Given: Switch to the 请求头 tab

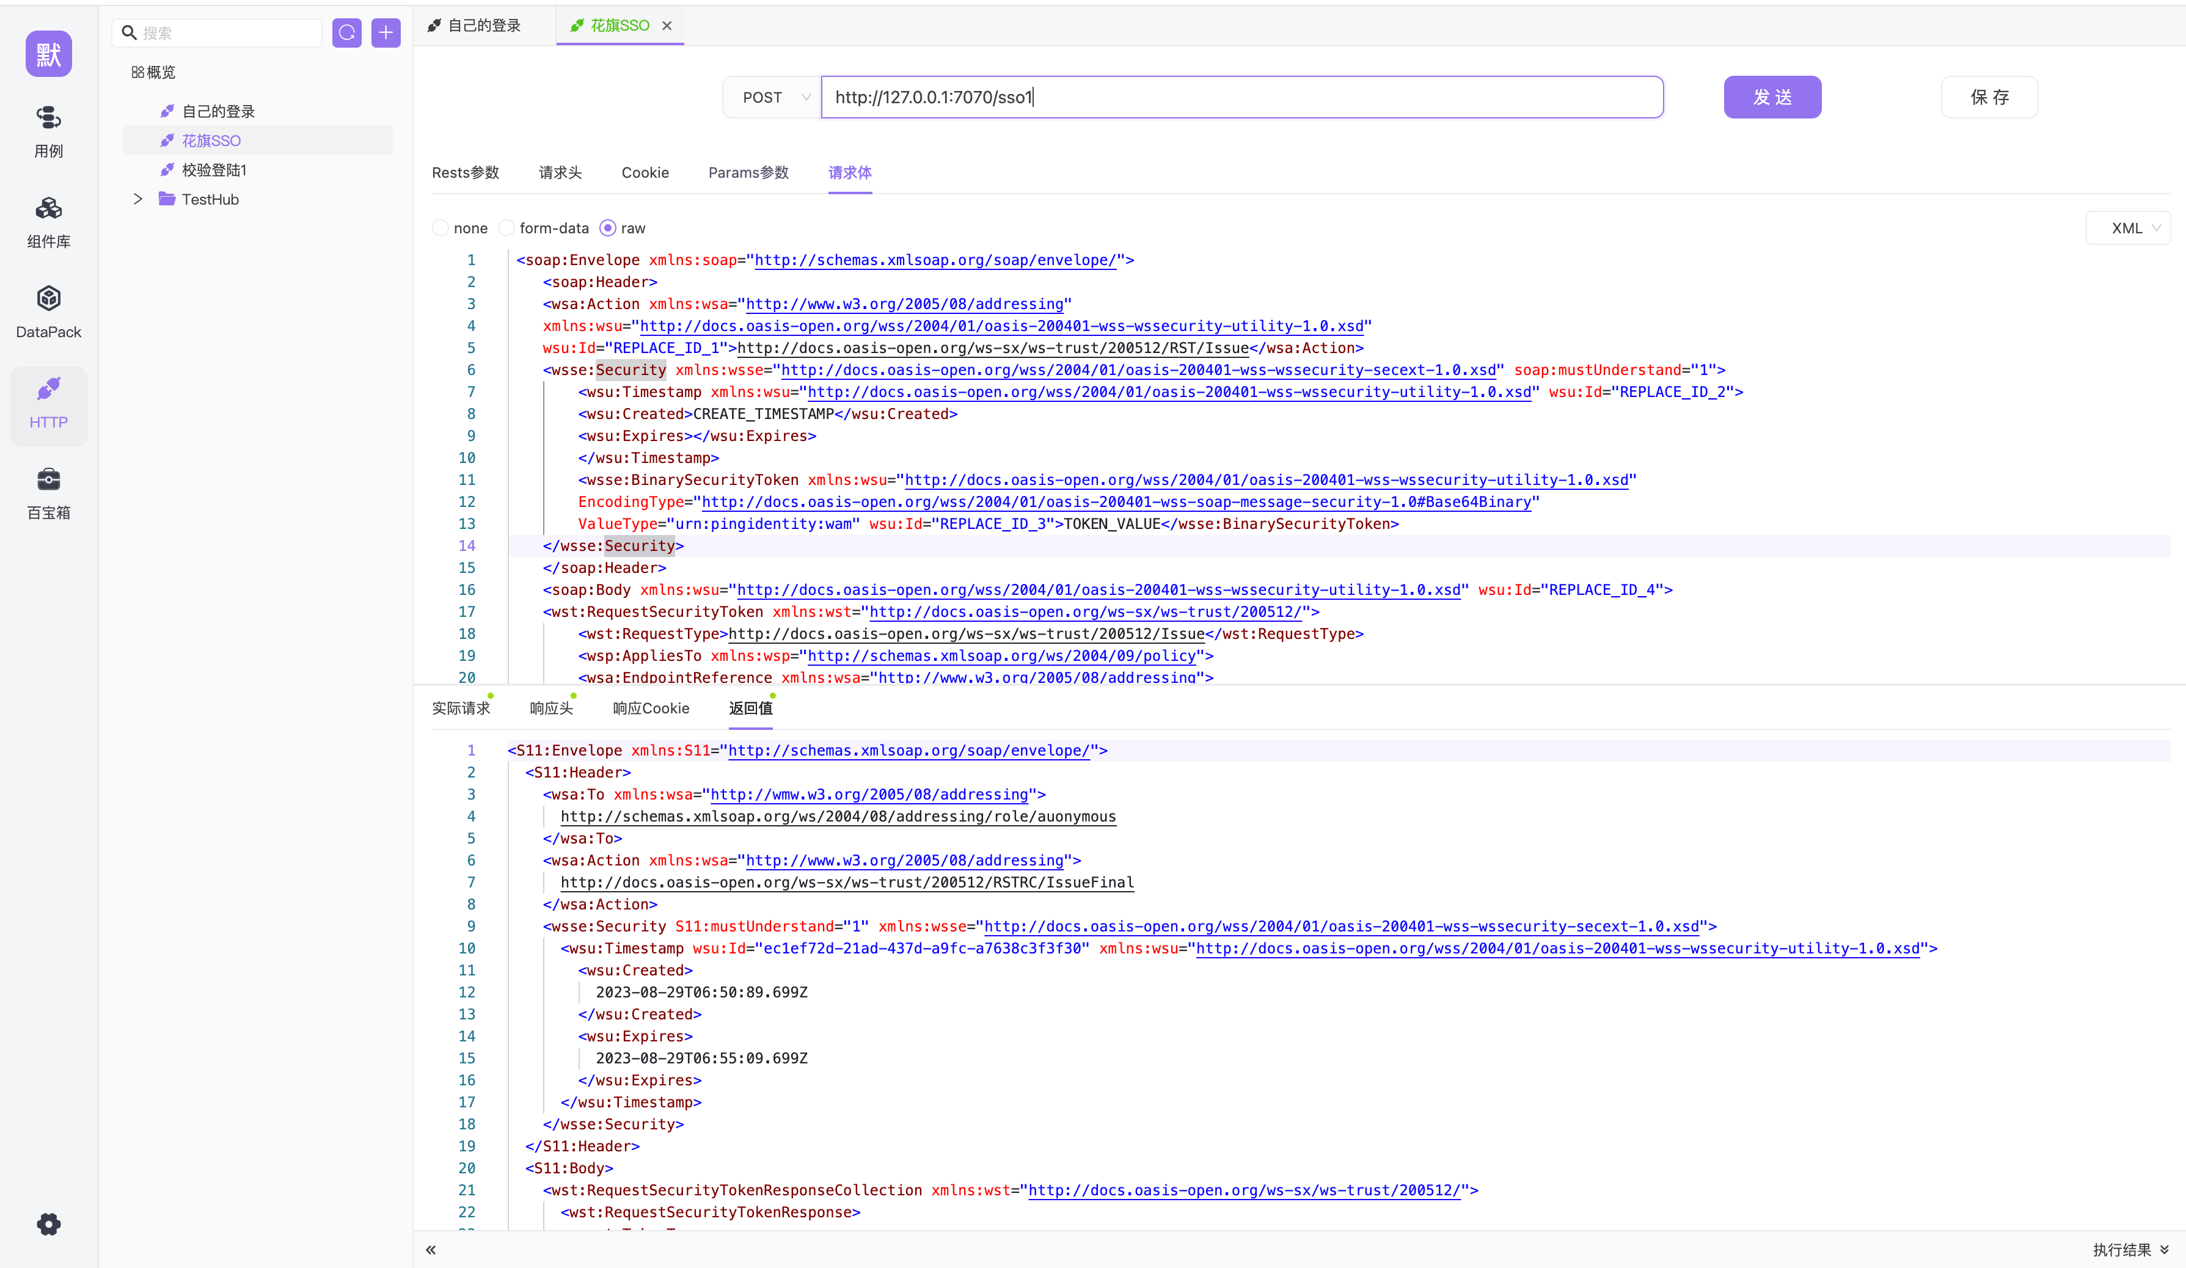Looking at the screenshot, I should (x=560, y=173).
